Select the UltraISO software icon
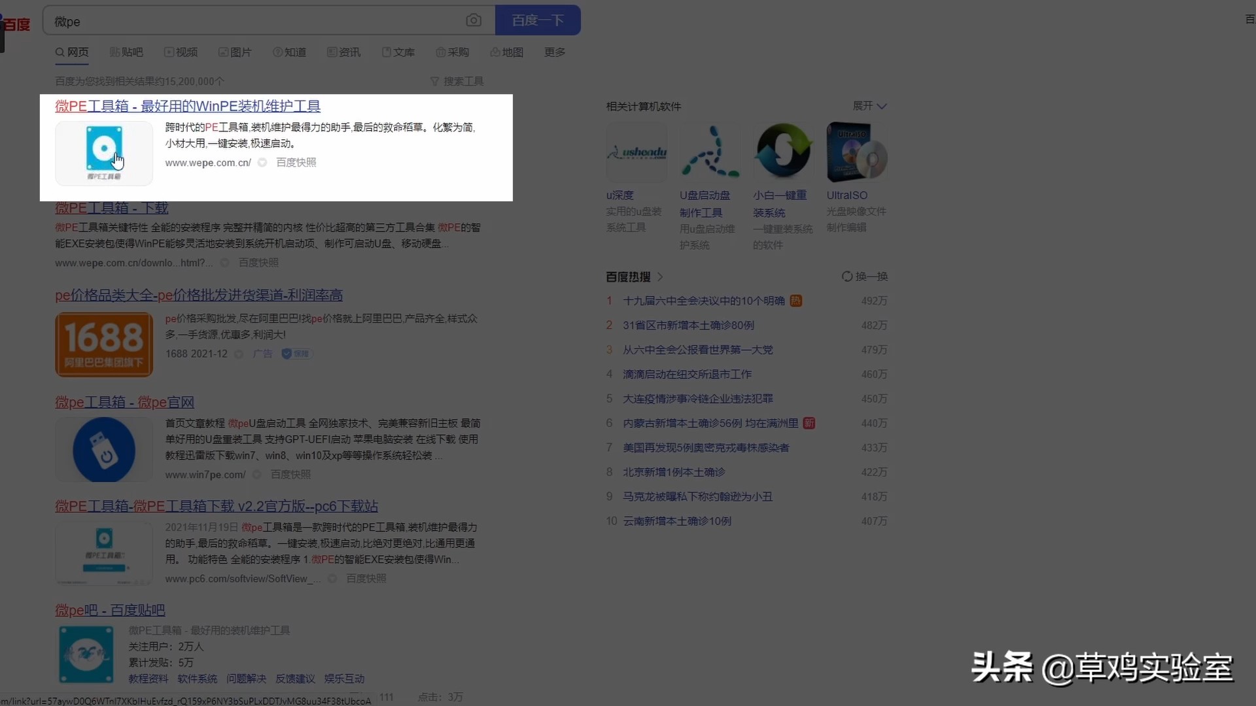 pyautogui.click(x=856, y=152)
